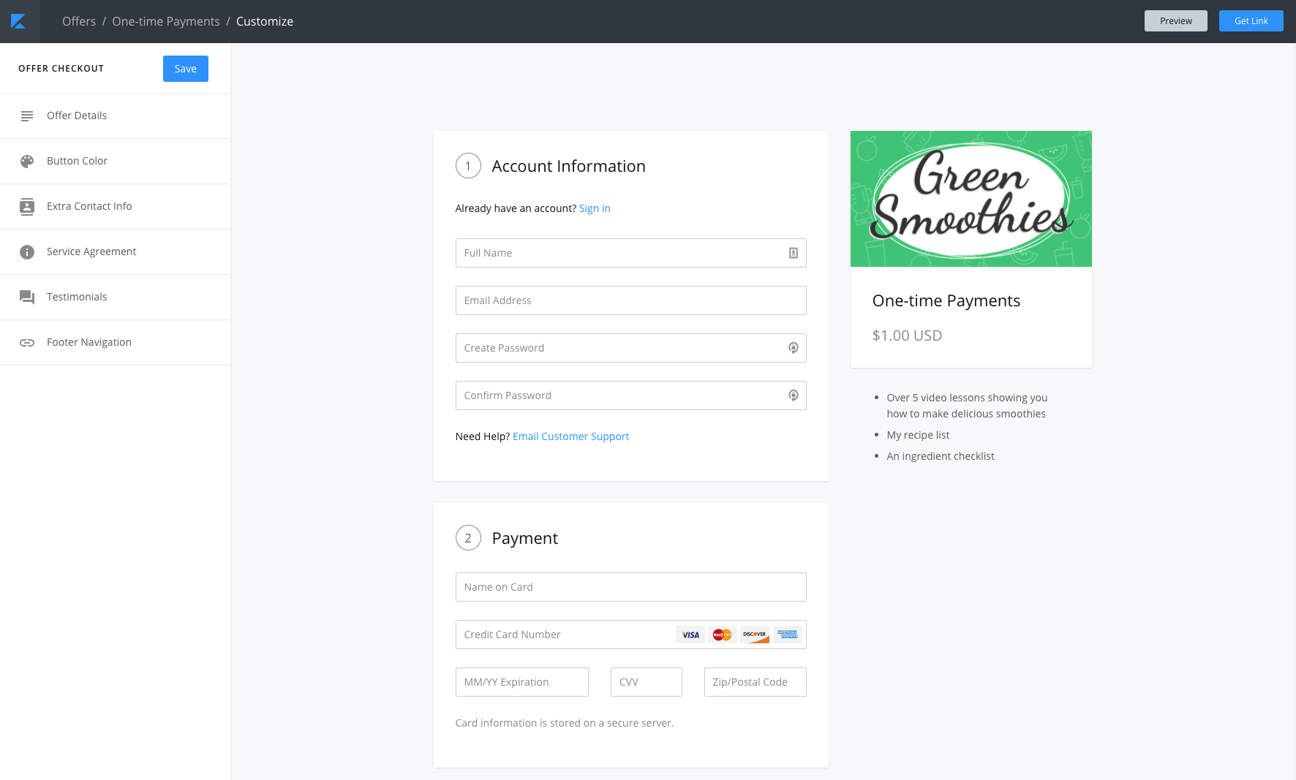Click the Service Agreement info icon
Screen dimensions: 1296x780
(27, 251)
